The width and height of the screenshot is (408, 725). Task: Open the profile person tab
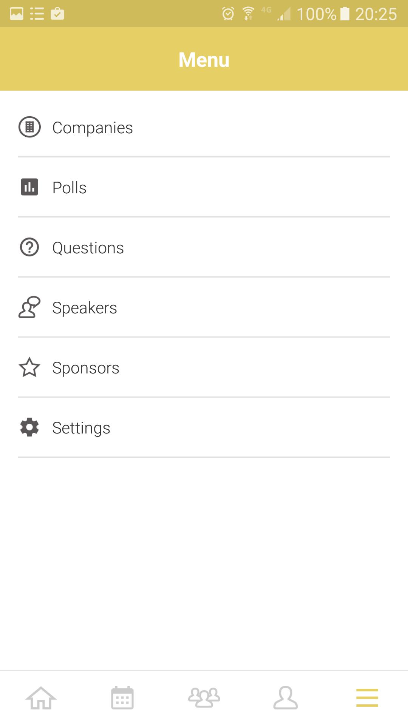[286, 698]
